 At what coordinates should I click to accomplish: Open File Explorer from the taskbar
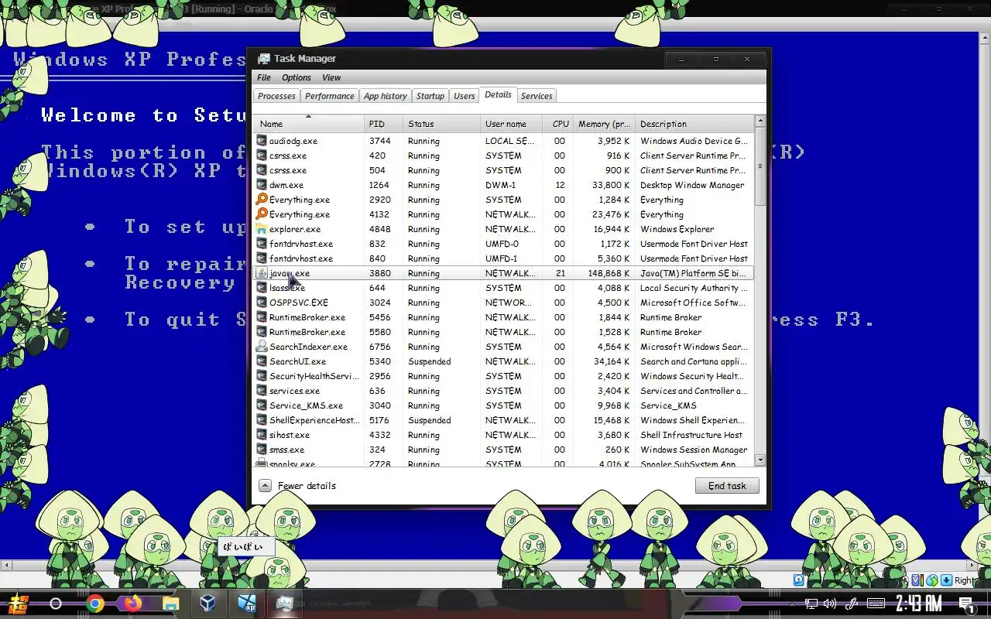[170, 604]
